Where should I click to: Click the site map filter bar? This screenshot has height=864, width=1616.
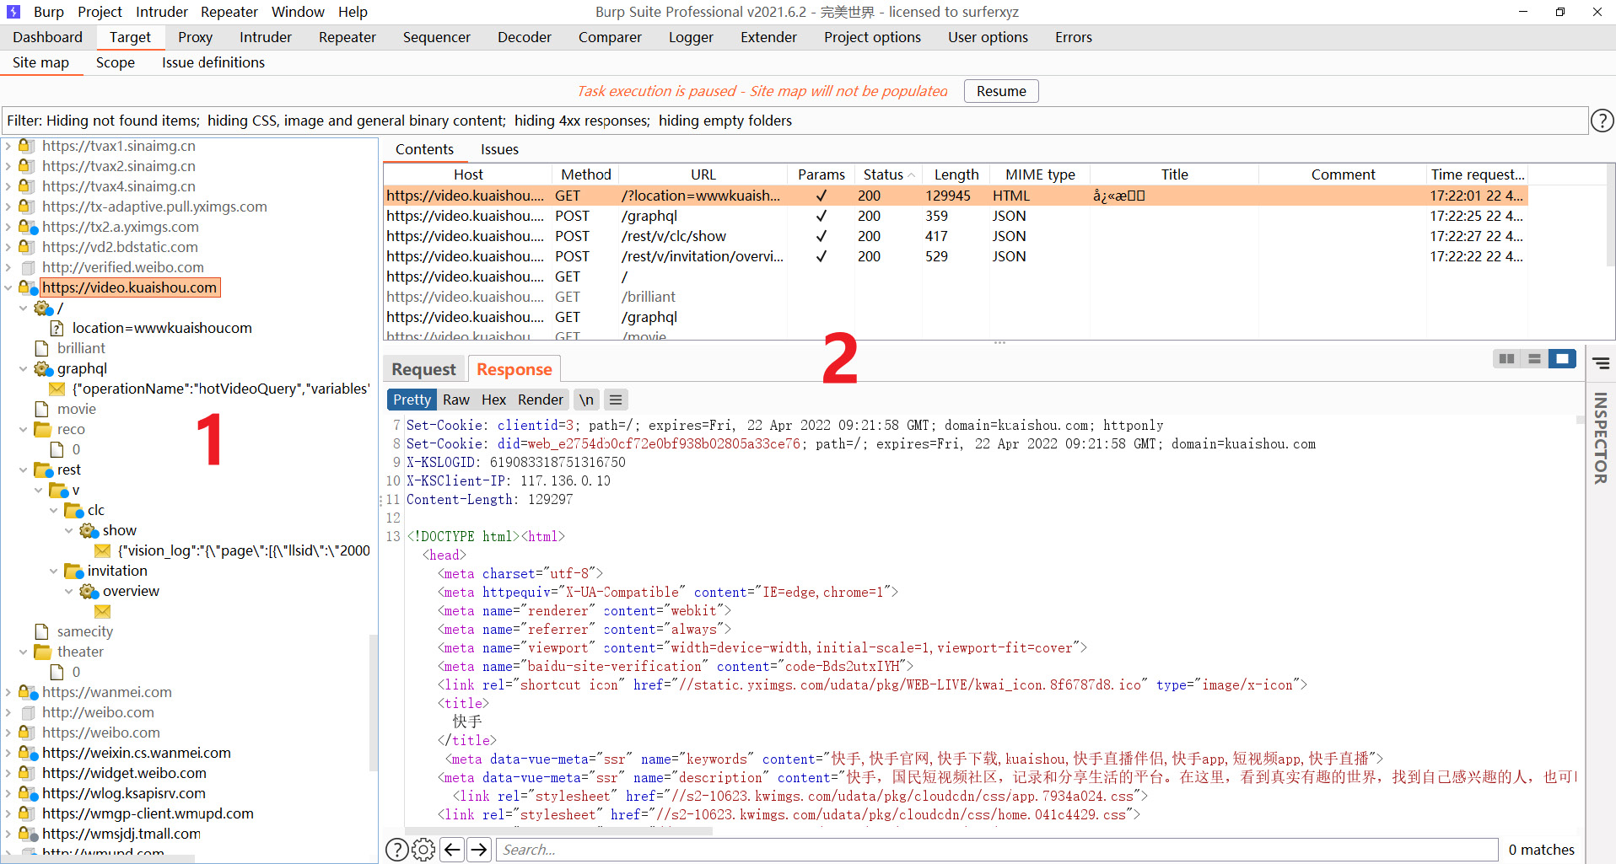coord(795,121)
